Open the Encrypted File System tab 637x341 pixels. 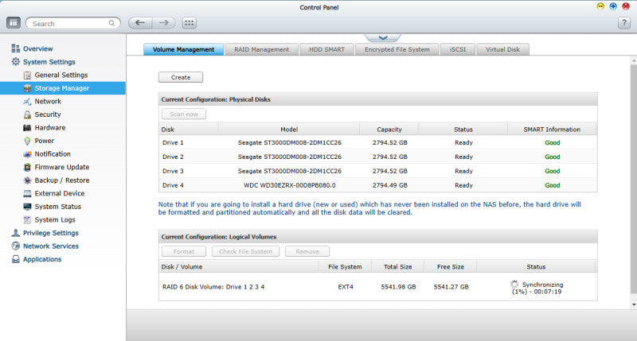pos(397,49)
